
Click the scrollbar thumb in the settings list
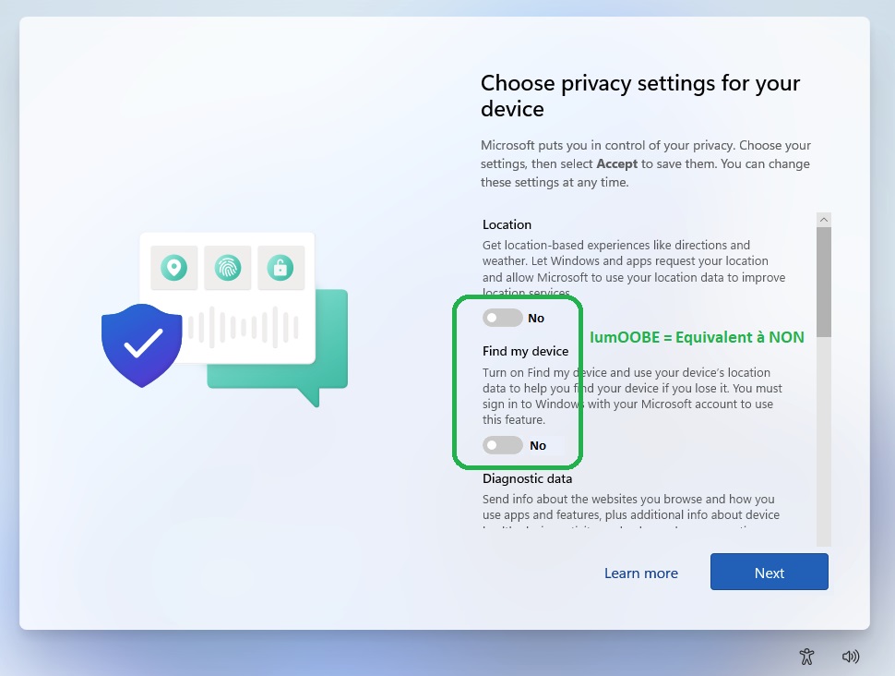click(x=824, y=282)
